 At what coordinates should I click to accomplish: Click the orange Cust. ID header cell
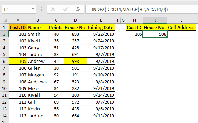[x=18, y=27]
